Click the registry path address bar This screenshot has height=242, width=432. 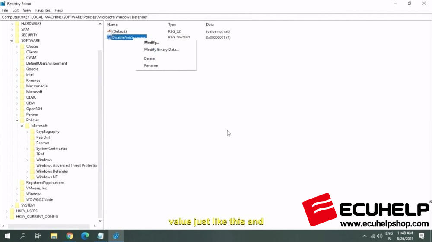216,17
